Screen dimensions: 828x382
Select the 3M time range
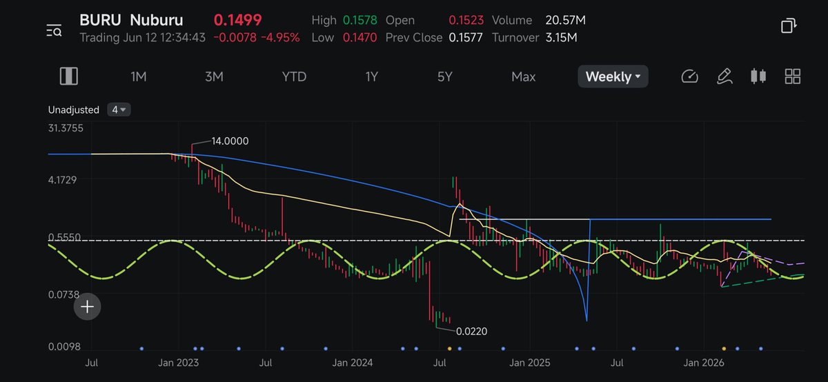[x=214, y=77]
